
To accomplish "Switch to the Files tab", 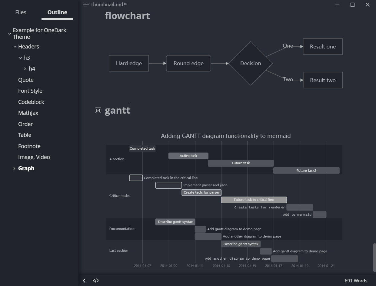I will click(21, 12).
